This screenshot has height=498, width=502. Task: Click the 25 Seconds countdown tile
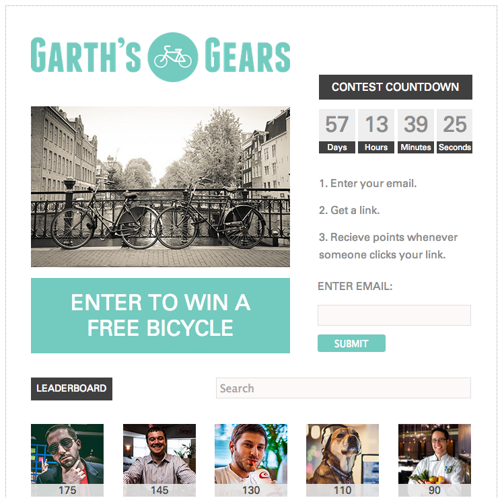455,131
